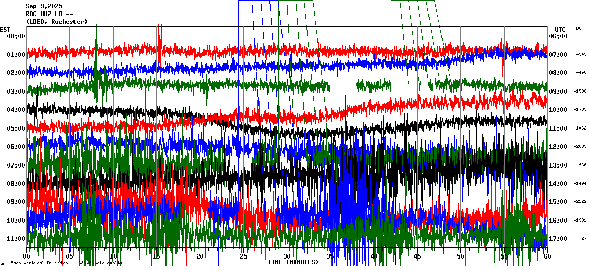This screenshot has height=270, width=589.
Task: Select the DC column header
Action: point(579,28)
